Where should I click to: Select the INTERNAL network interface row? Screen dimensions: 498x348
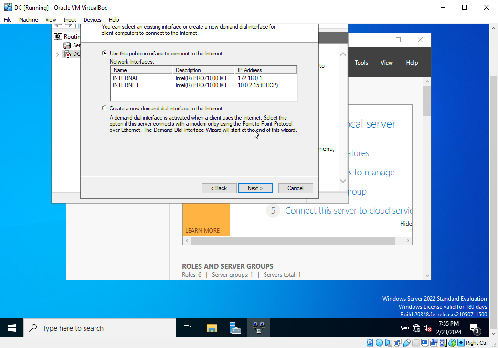[204, 78]
